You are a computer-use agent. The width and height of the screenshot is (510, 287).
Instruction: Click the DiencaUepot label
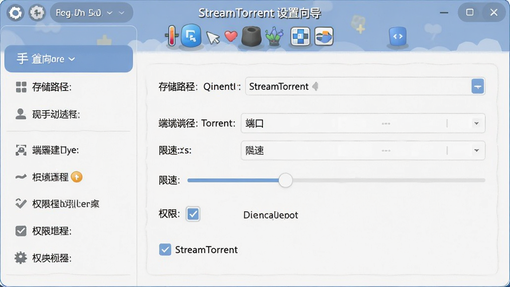[x=270, y=215]
